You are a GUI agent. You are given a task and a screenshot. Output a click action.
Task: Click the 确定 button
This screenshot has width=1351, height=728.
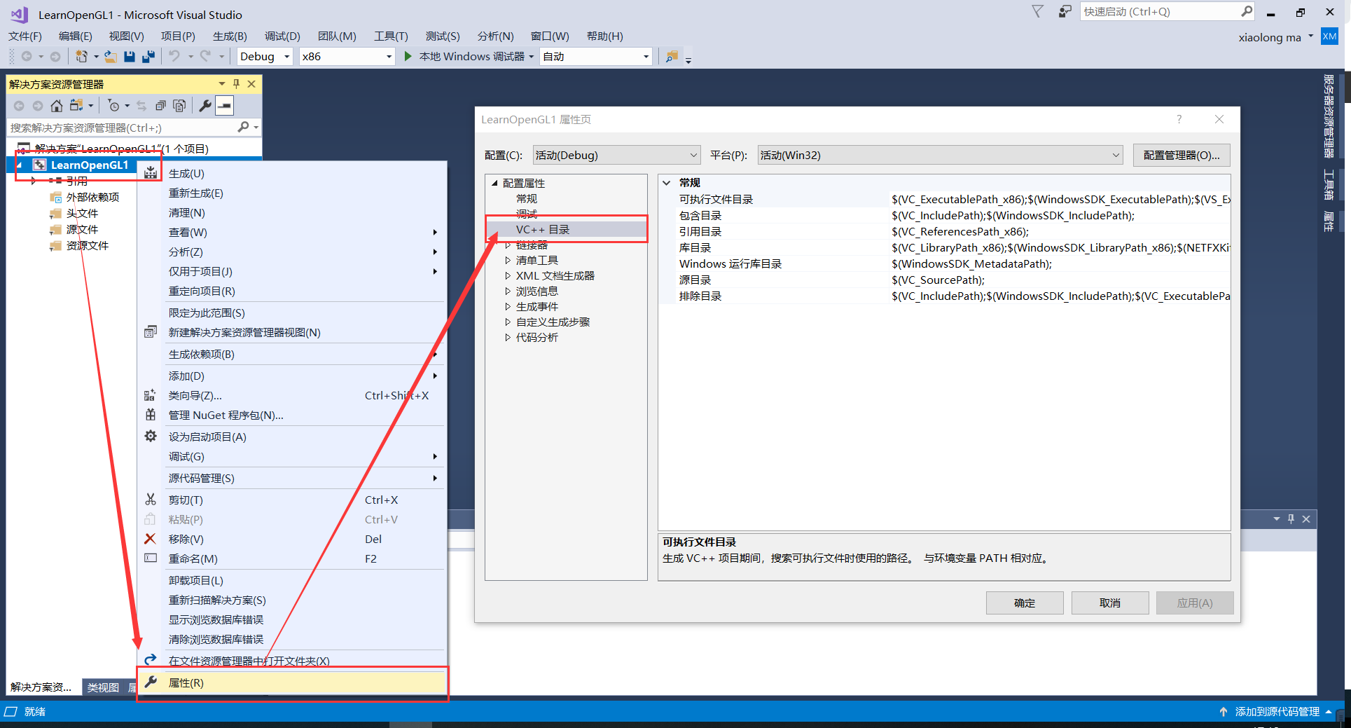[1025, 603]
